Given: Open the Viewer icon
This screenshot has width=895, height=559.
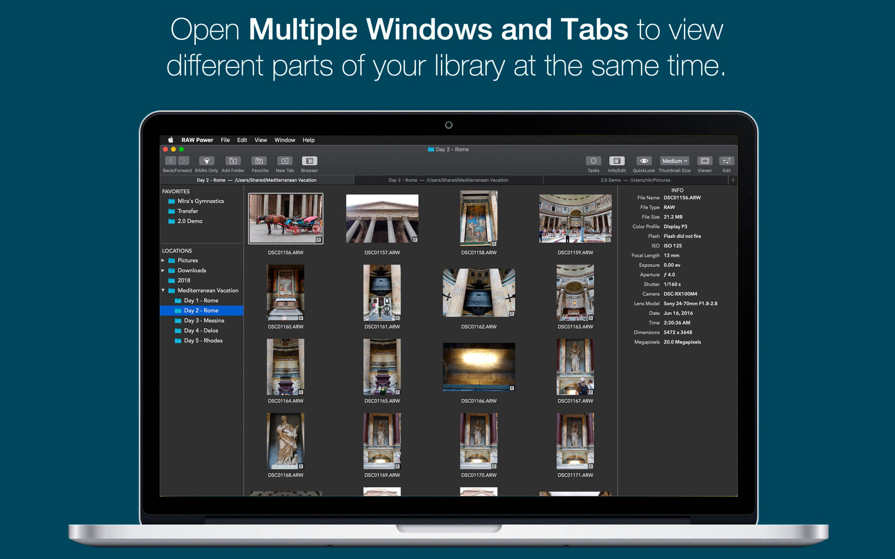Looking at the screenshot, I should point(704,161).
